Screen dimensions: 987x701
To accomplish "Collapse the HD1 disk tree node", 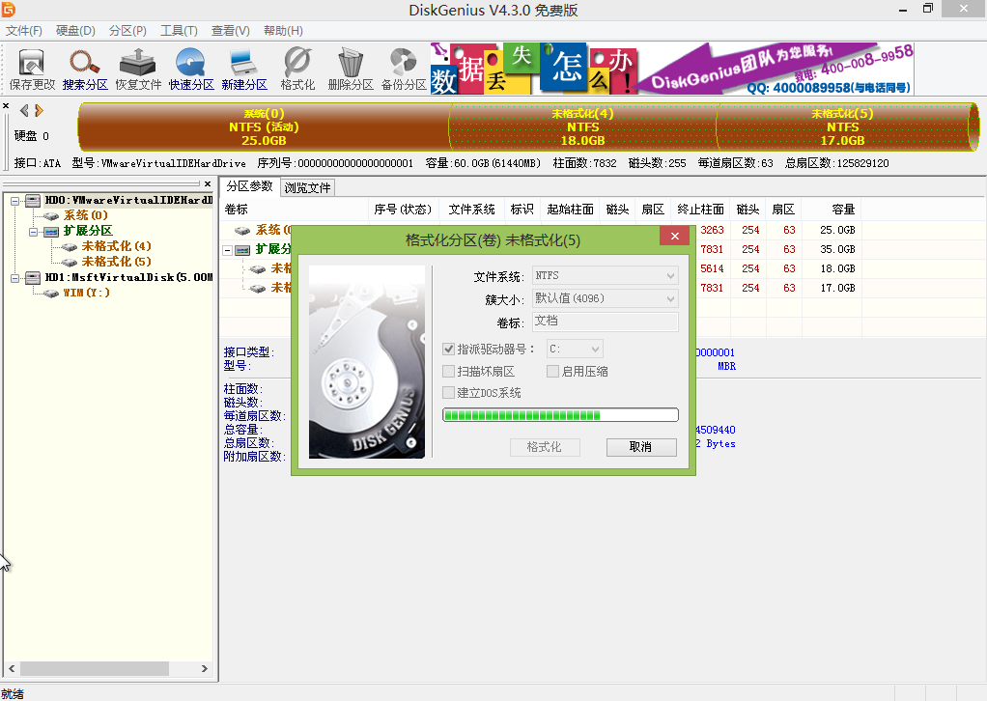I will click(x=15, y=277).
